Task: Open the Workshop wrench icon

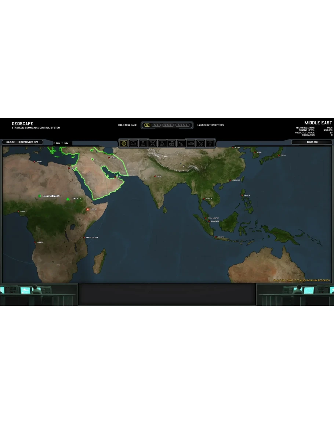Action: [x=153, y=143]
